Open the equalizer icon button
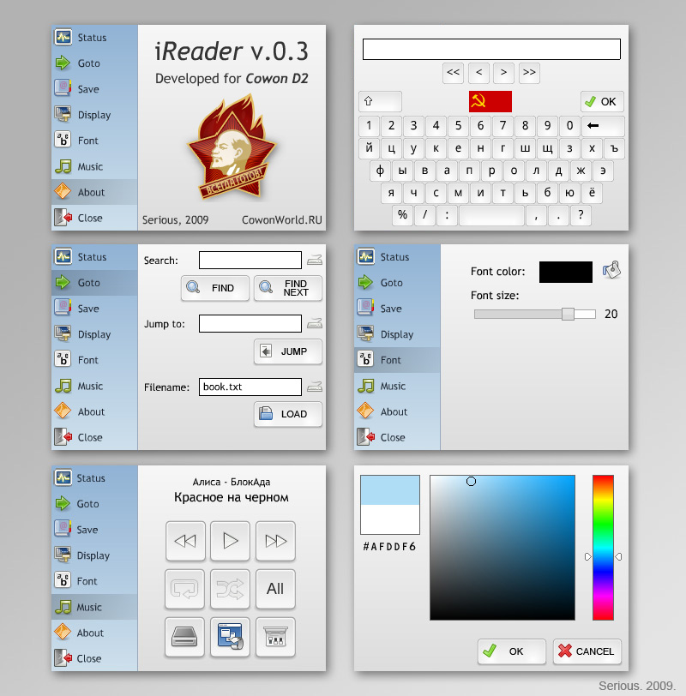The image size is (686, 696). [x=276, y=637]
